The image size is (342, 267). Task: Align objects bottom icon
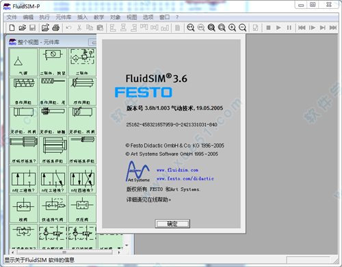[x=165, y=28]
